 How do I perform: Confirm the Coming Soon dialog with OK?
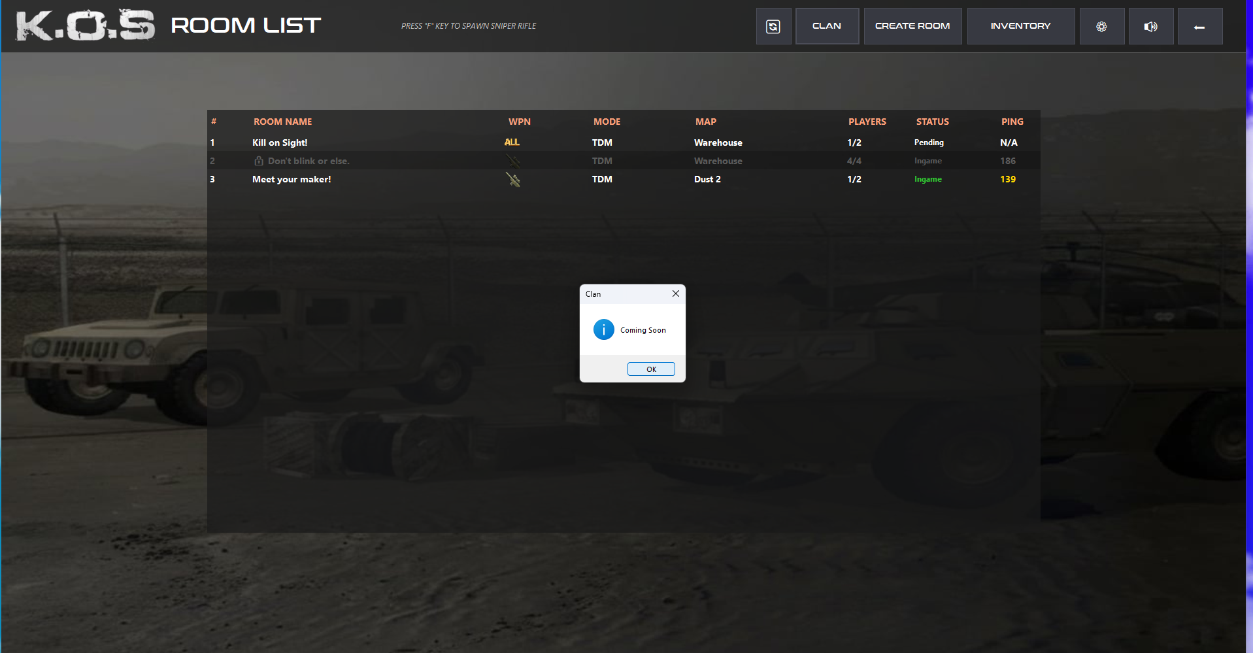(651, 369)
